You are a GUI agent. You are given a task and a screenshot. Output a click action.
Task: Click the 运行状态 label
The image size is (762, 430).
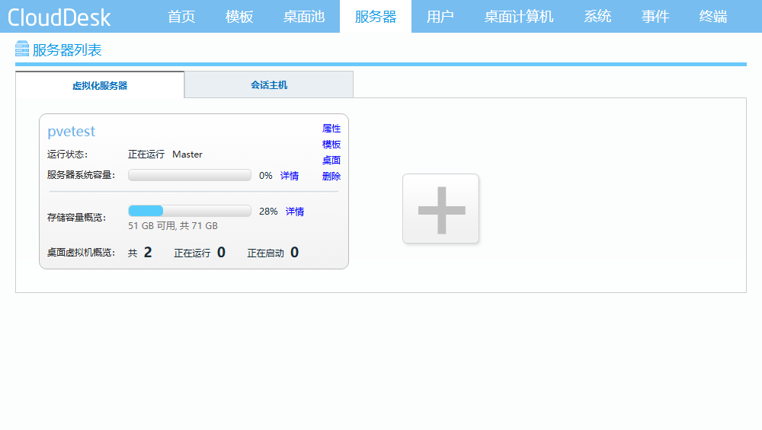pyautogui.click(x=68, y=154)
